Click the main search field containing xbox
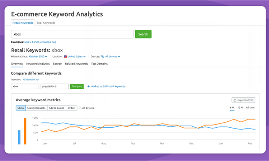Image resolution: width=269 pixels, height=161 pixels. click(72, 34)
